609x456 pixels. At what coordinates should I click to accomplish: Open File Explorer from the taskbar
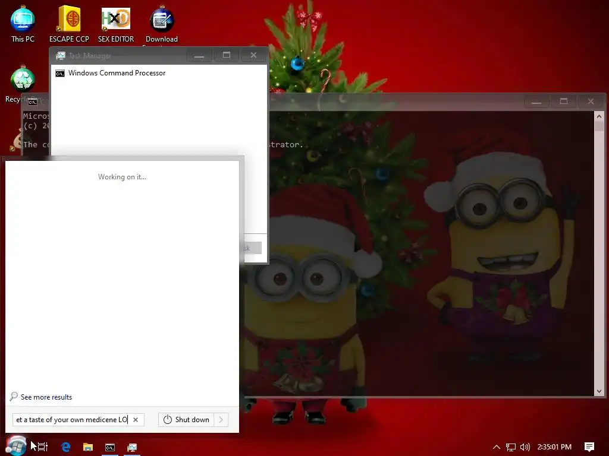[x=88, y=447]
